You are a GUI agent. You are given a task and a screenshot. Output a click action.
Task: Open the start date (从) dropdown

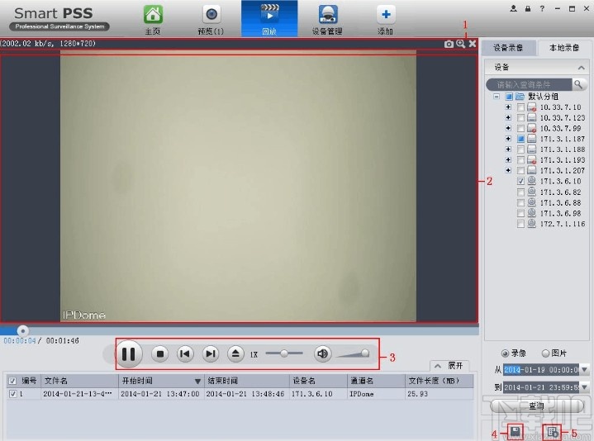585,369
